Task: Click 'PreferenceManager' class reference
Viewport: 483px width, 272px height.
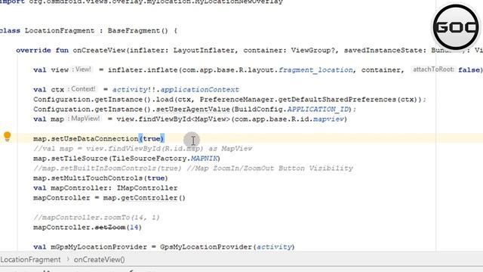Action: coord(236,100)
